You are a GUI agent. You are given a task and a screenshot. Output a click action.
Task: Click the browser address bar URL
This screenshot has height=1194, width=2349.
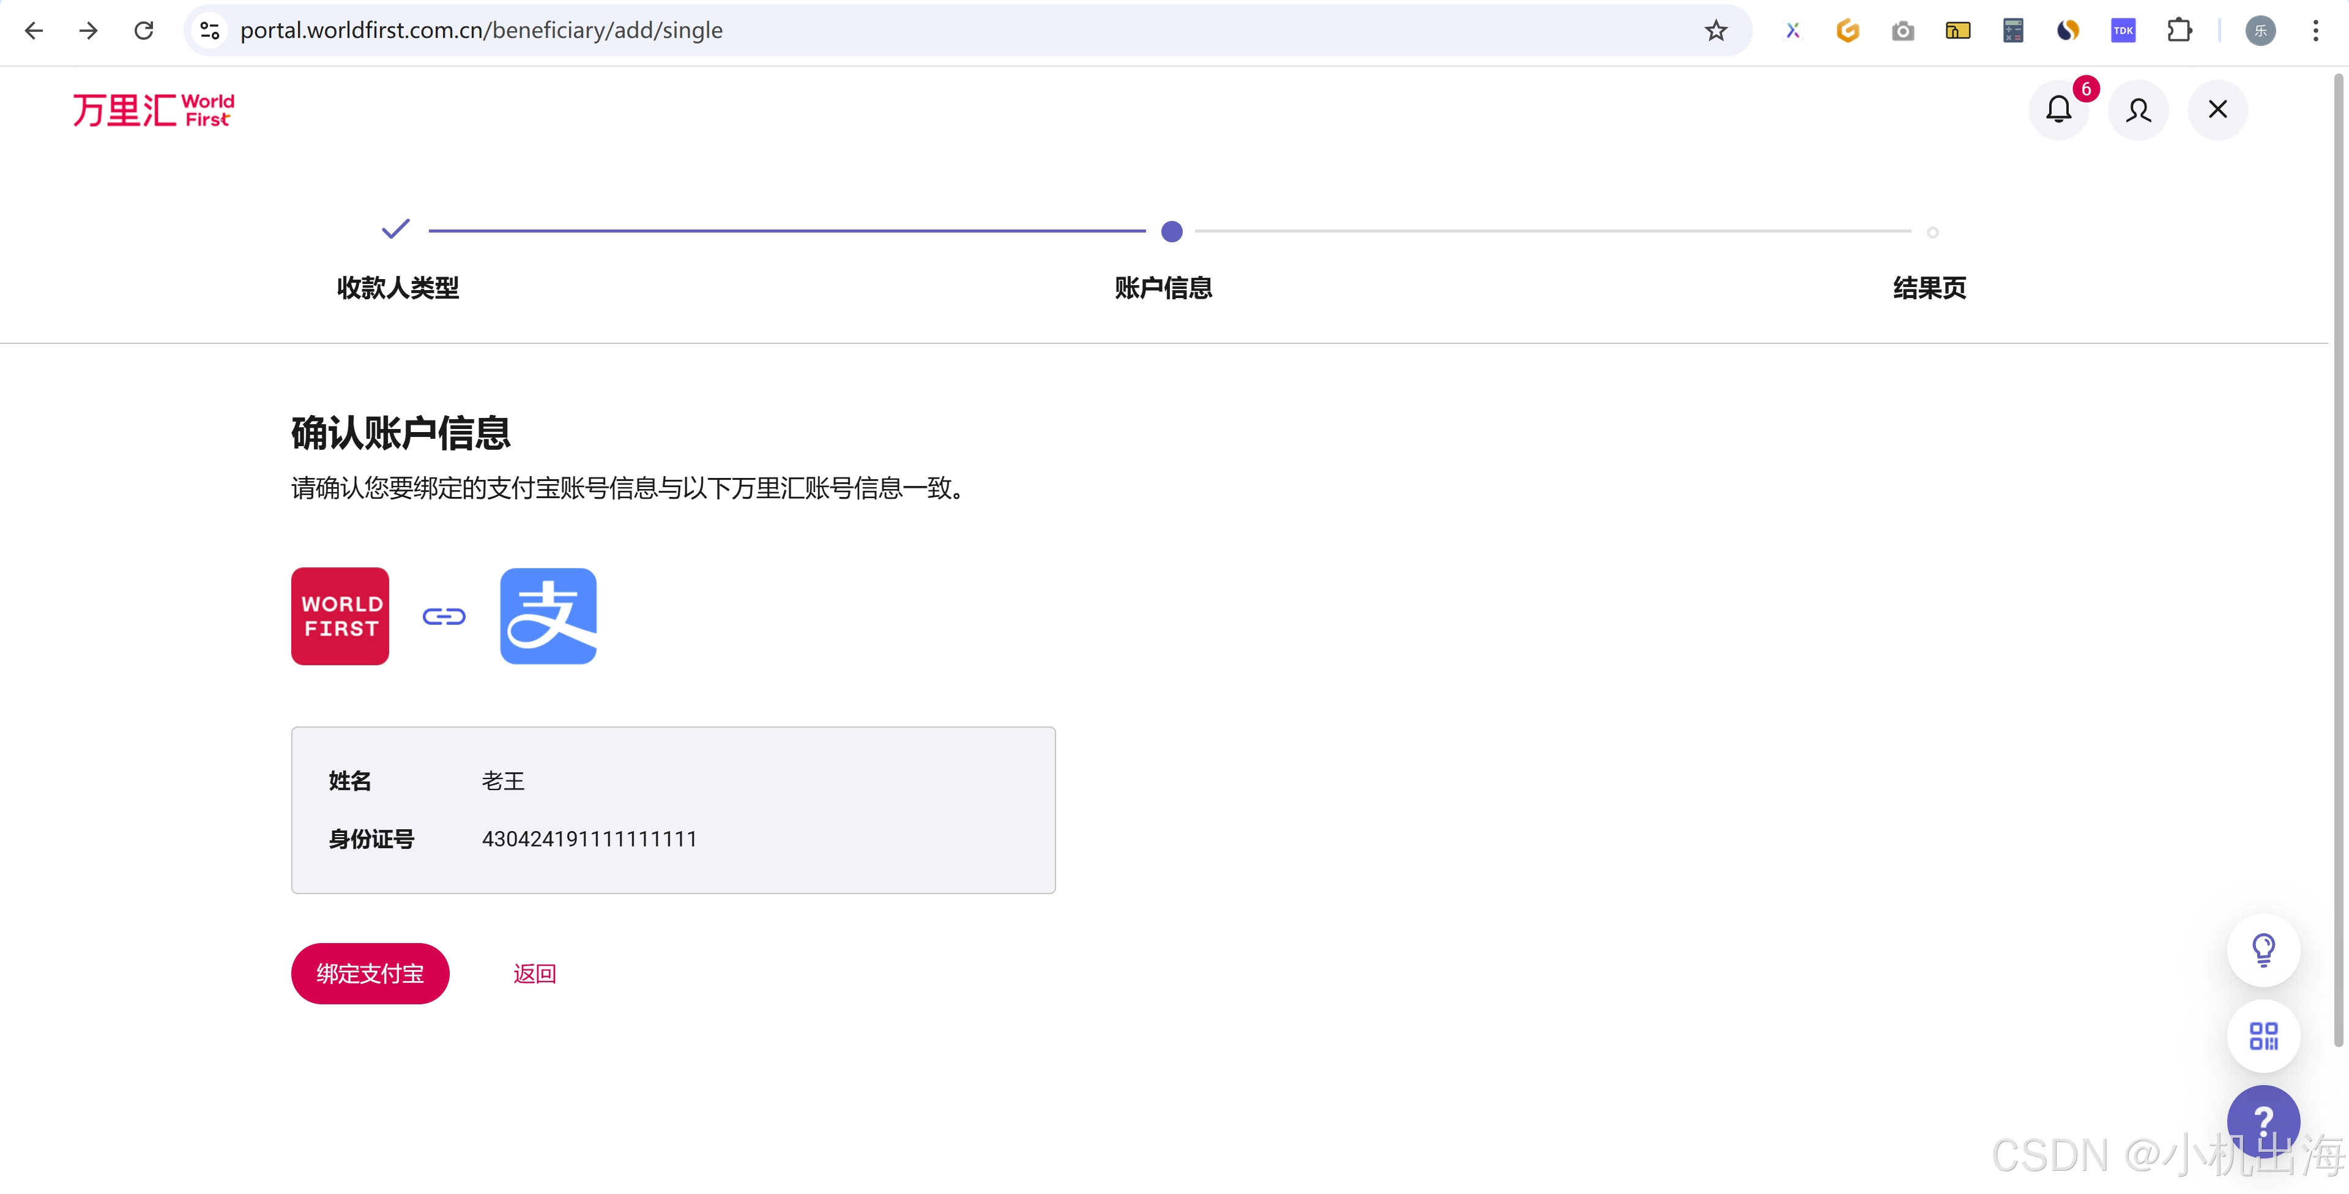click(482, 30)
